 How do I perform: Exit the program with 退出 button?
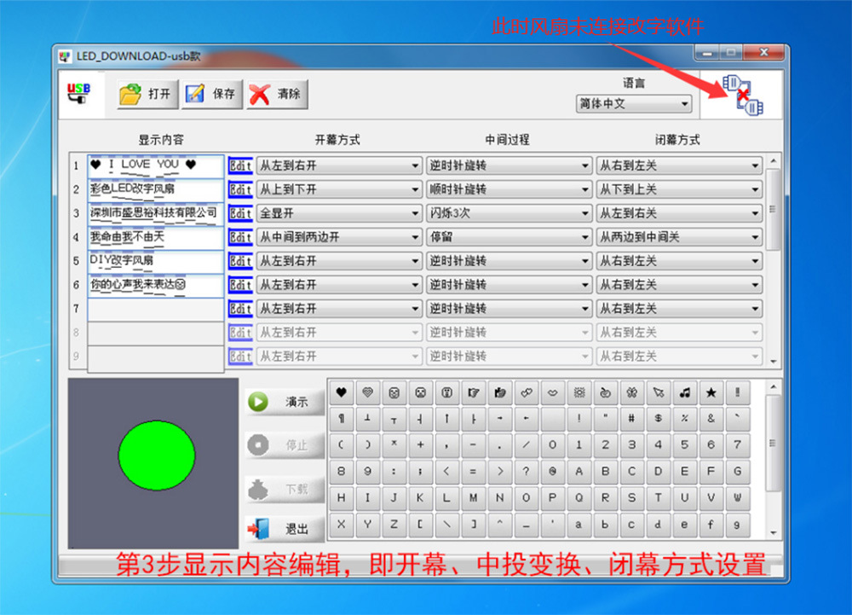(x=285, y=529)
